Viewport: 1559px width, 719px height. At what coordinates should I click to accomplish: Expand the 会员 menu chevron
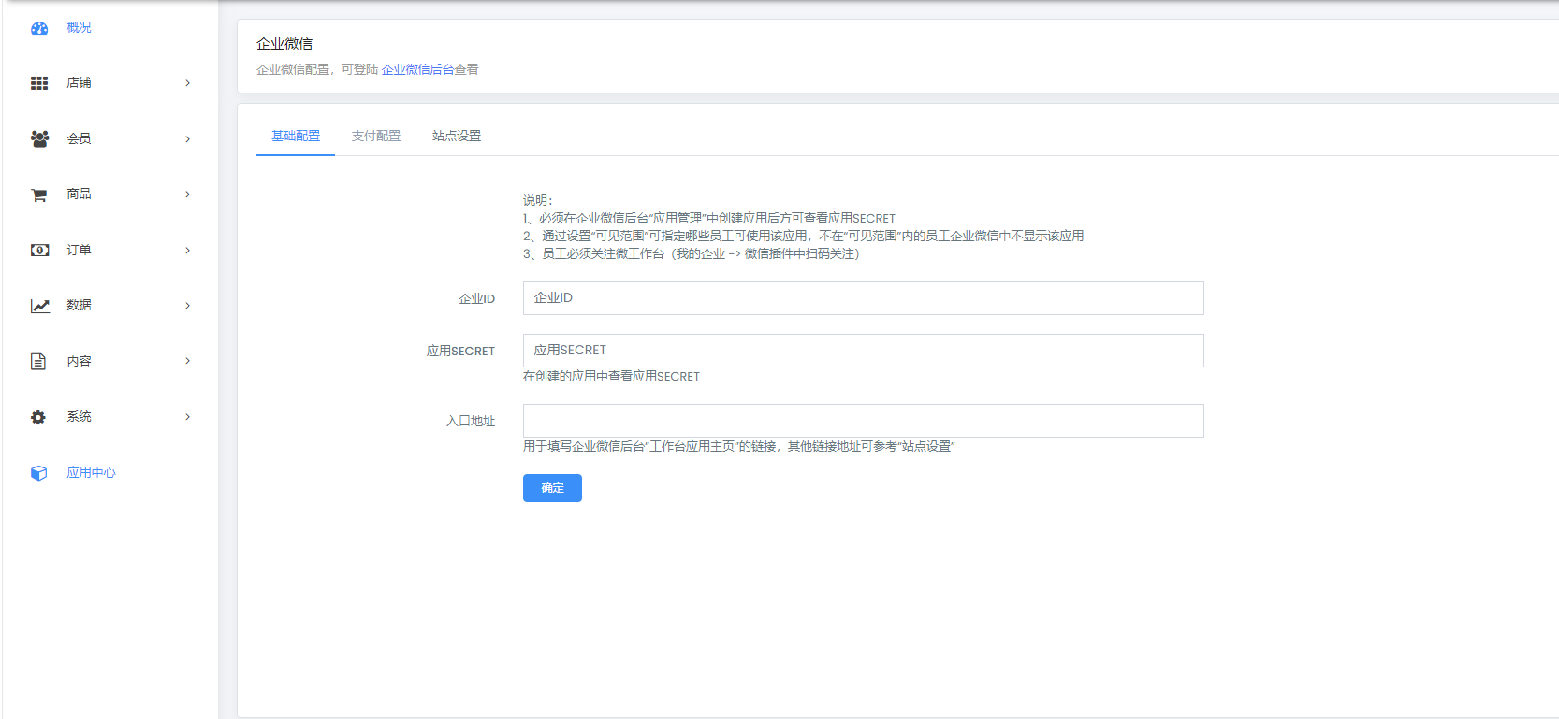pyautogui.click(x=187, y=139)
